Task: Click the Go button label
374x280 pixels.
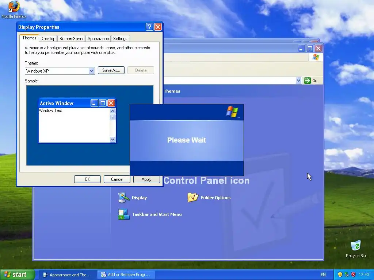Action: [x=315, y=81]
